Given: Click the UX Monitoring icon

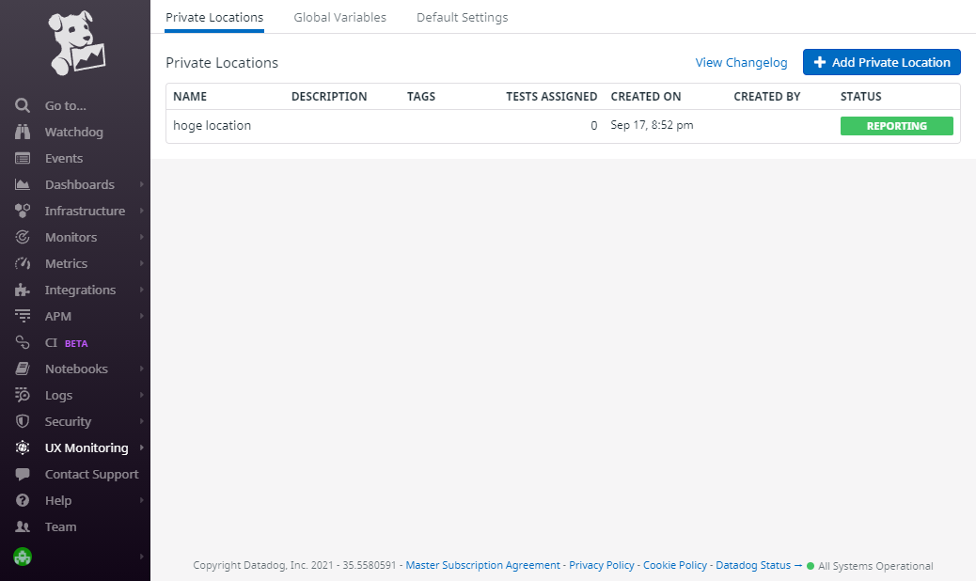Looking at the screenshot, I should coord(23,448).
